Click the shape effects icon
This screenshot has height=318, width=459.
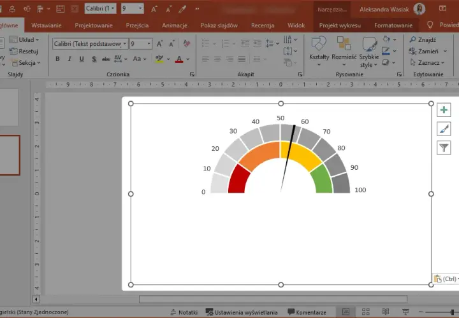(x=386, y=62)
